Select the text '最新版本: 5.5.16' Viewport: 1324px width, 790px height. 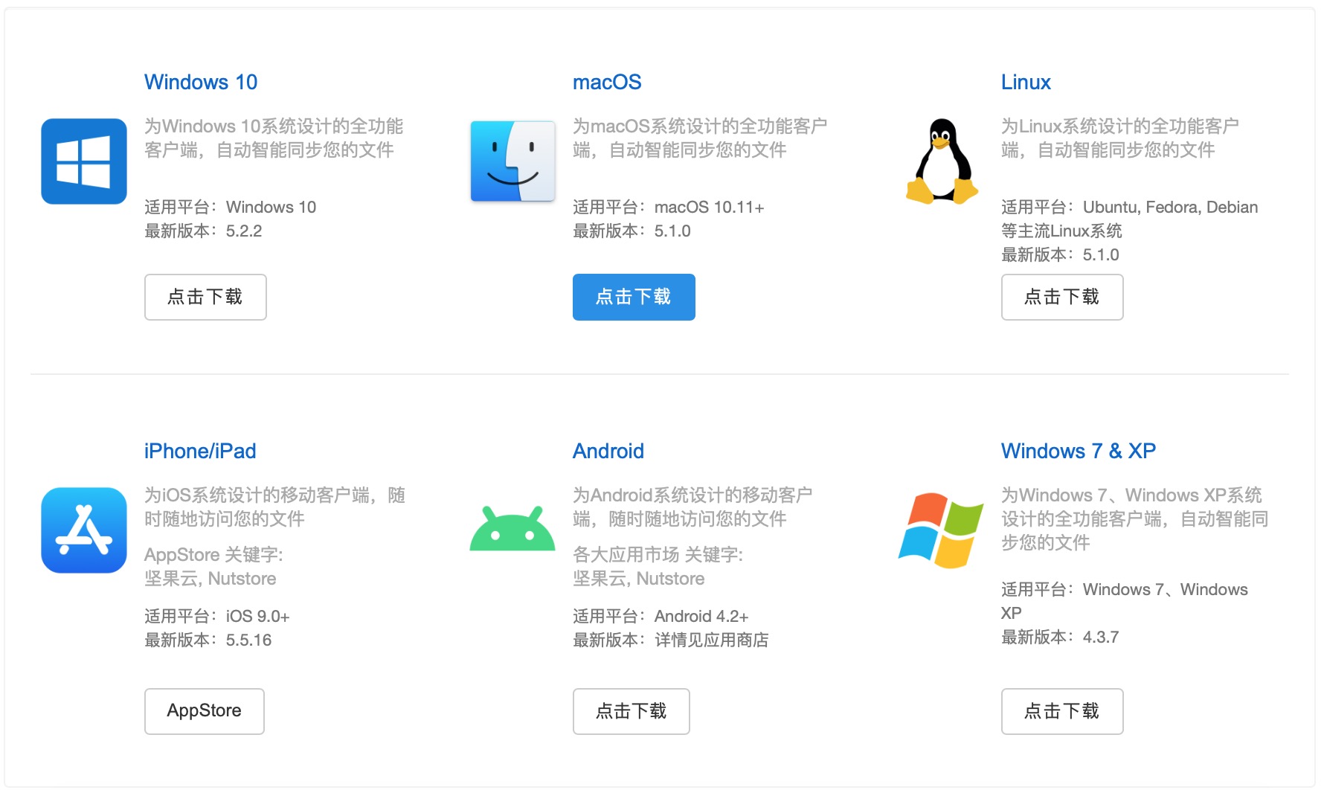(x=208, y=640)
